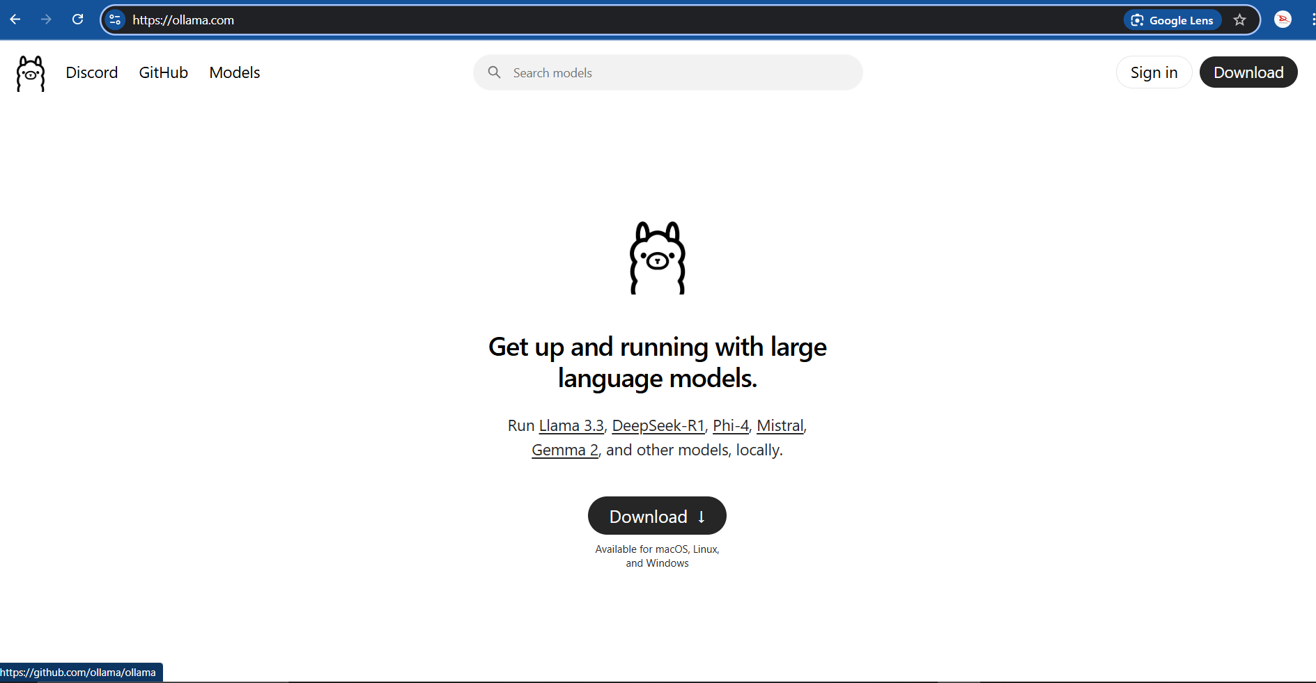Click the headline 'Get up and running with large language models.'
The image size is (1316, 683).
pyautogui.click(x=658, y=363)
